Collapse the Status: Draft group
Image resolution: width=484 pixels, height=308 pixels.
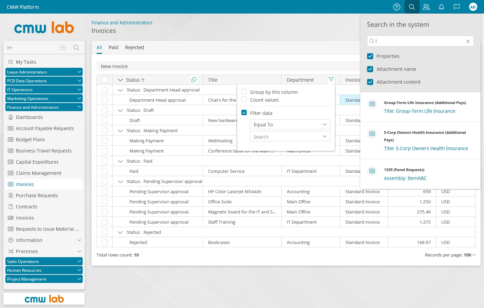point(120,110)
